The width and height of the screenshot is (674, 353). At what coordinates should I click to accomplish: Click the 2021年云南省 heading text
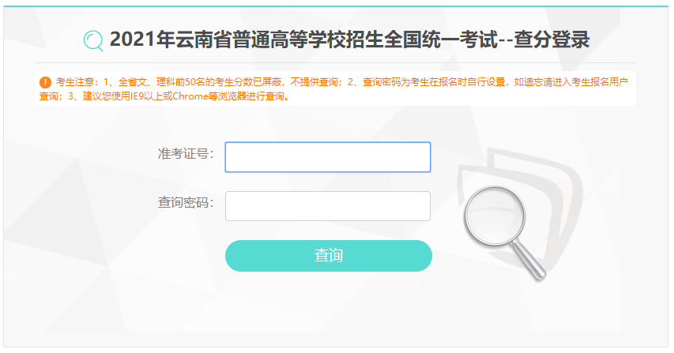point(171,39)
